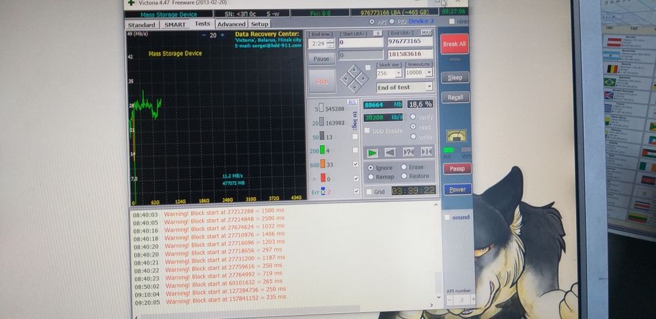The height and width of the screenshot is (319, 656).
Task: Click the butterfly scan mode icon
Action: coord(427,152)
